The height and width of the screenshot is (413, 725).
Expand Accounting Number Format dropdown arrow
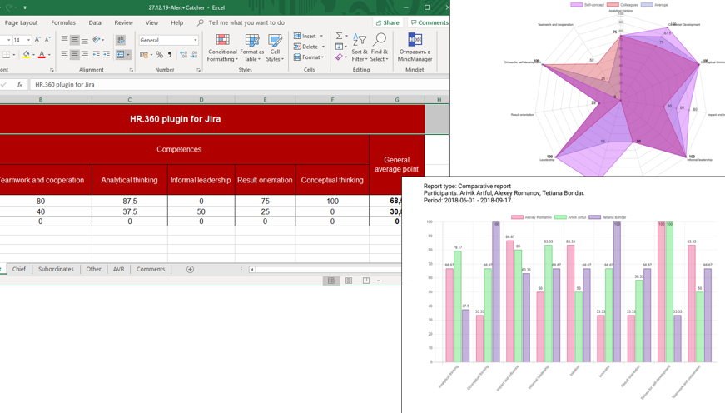pos(151,55)
